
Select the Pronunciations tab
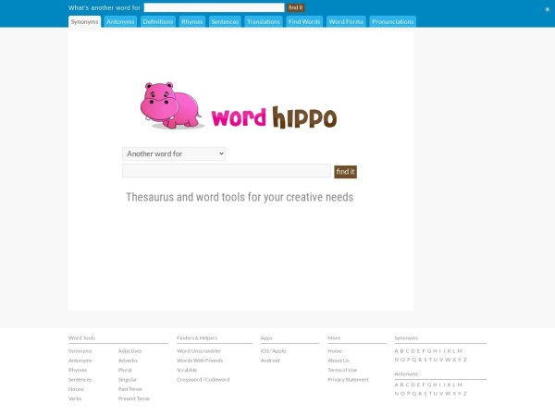tap(392, 21)
